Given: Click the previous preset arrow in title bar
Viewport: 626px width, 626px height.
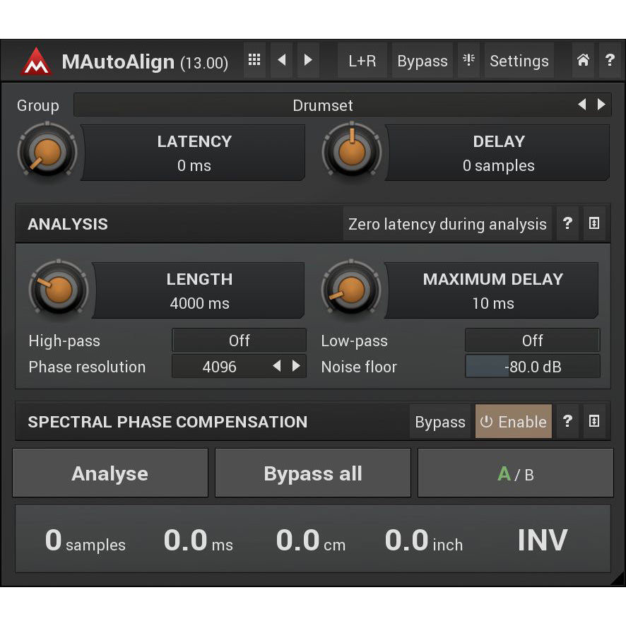Looking at the screenshot, I should [x=282, y=61].
